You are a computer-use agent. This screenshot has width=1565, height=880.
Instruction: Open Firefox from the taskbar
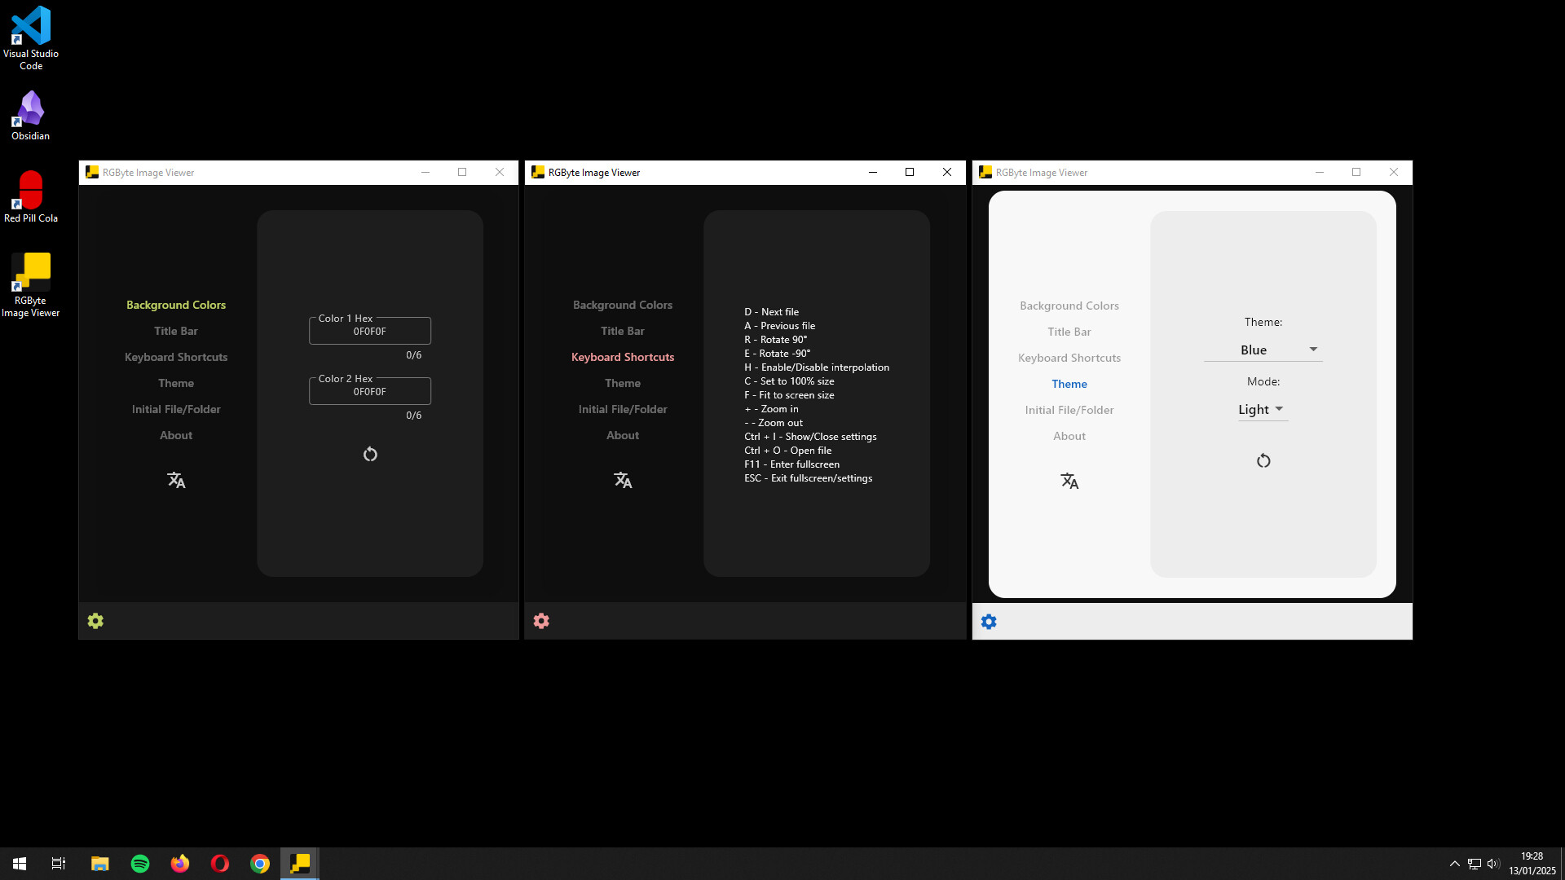[x=179, y=863]
